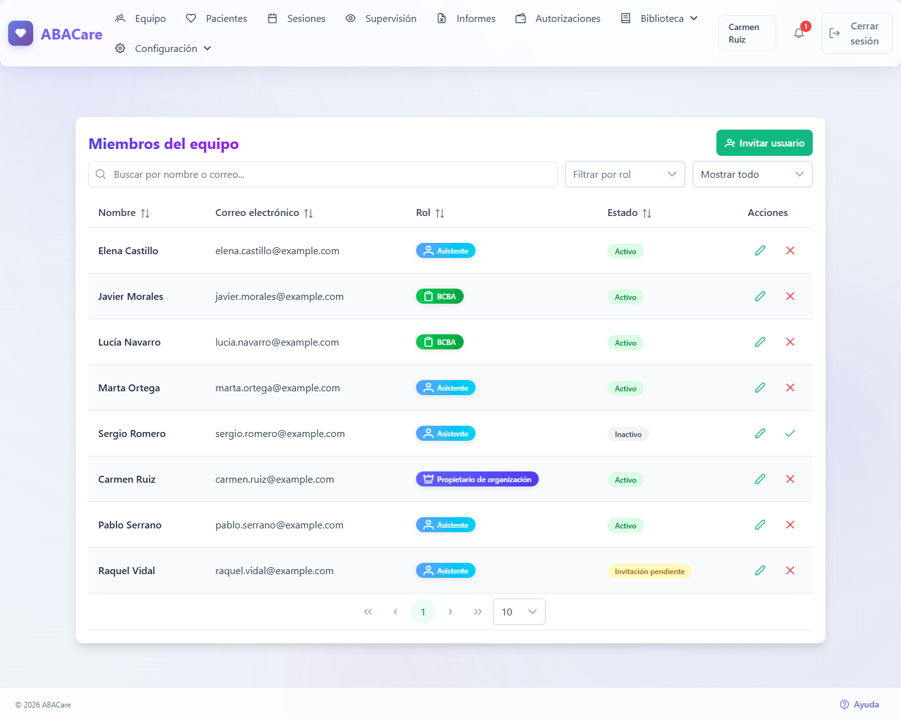The height and width of the screenshot is (720, 901).
Task: Edit Lucía Navarro's member entry
Action: [x=760, y=342]
